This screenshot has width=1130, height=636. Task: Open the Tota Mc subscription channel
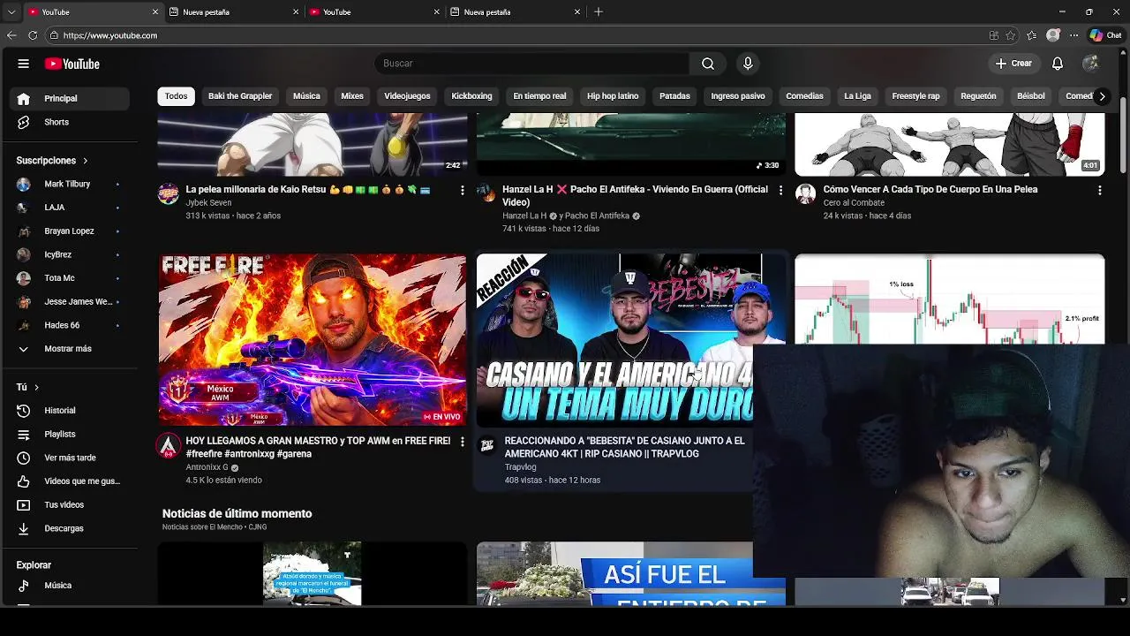[x=70, y=278]
